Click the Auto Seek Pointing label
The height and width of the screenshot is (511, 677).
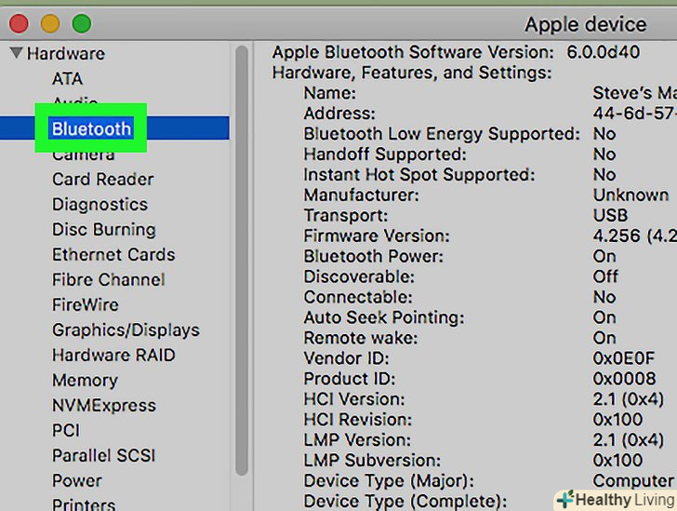[384, 317]
